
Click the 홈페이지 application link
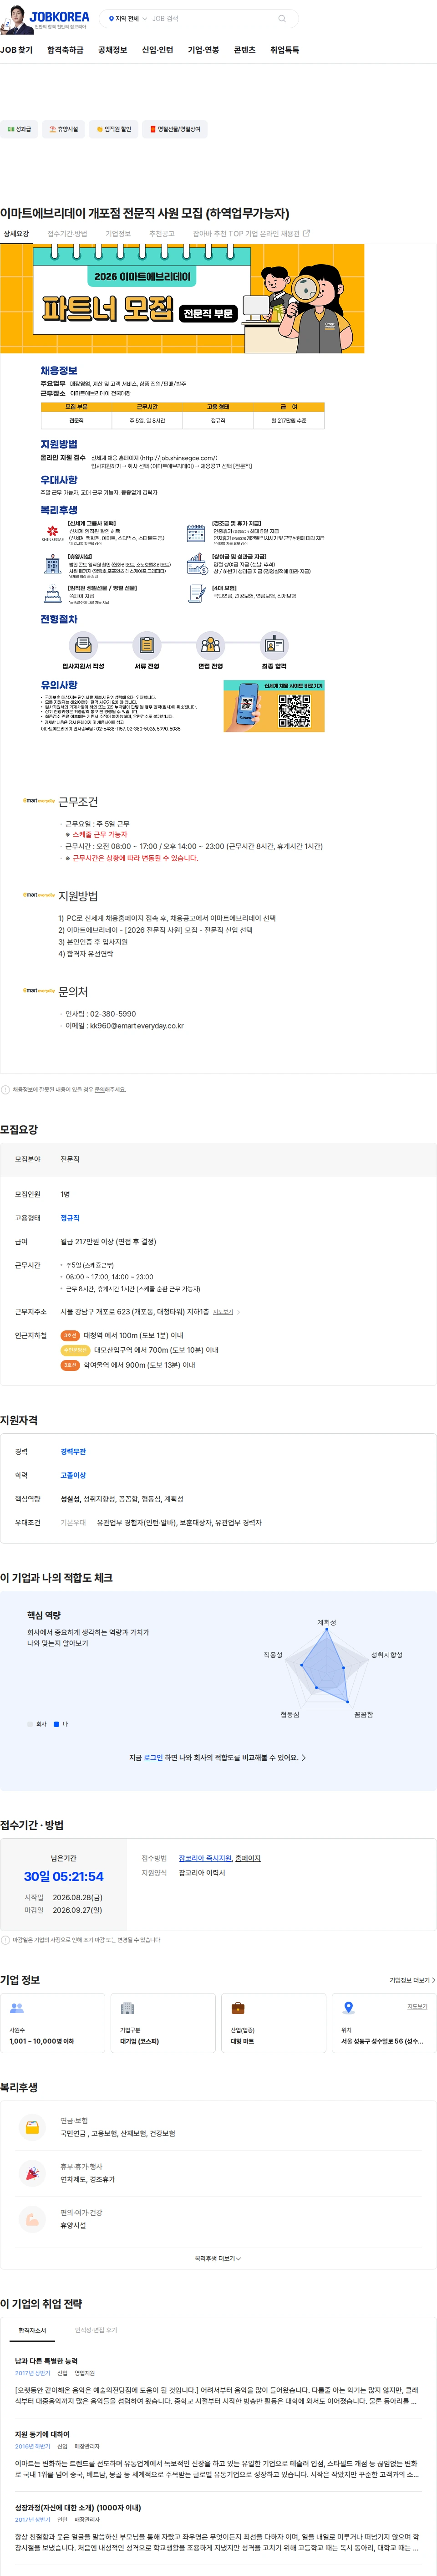coord(248,1858)
